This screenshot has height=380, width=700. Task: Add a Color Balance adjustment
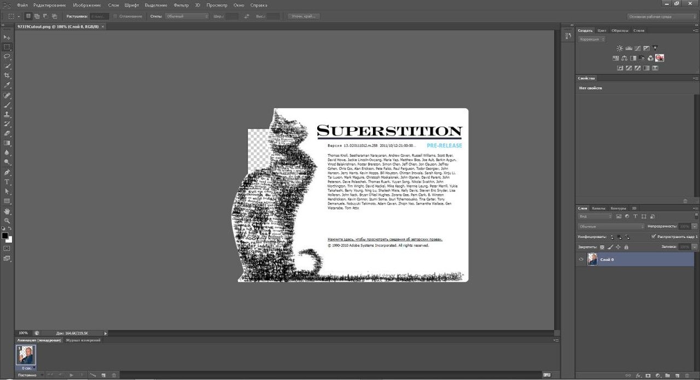[x=625, y=58]
